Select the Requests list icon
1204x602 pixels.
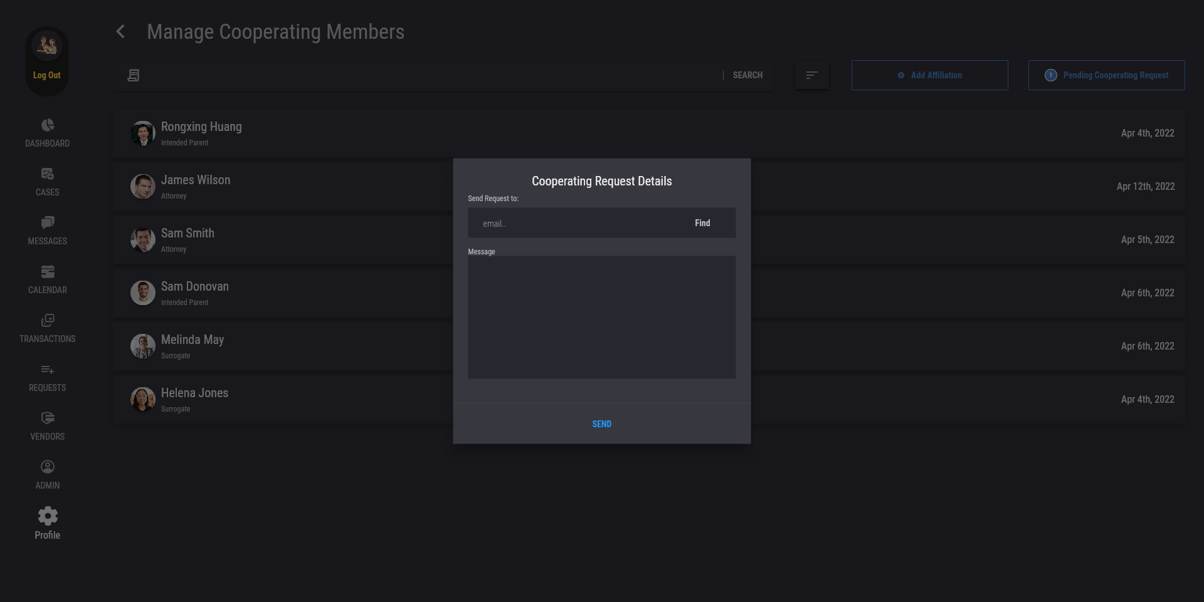point(48,370)
